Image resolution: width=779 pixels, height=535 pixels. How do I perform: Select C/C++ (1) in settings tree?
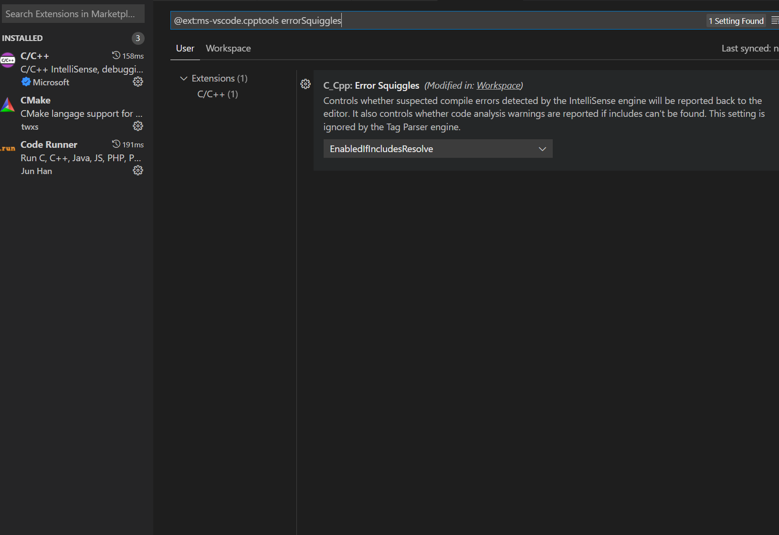coord(218,94)
